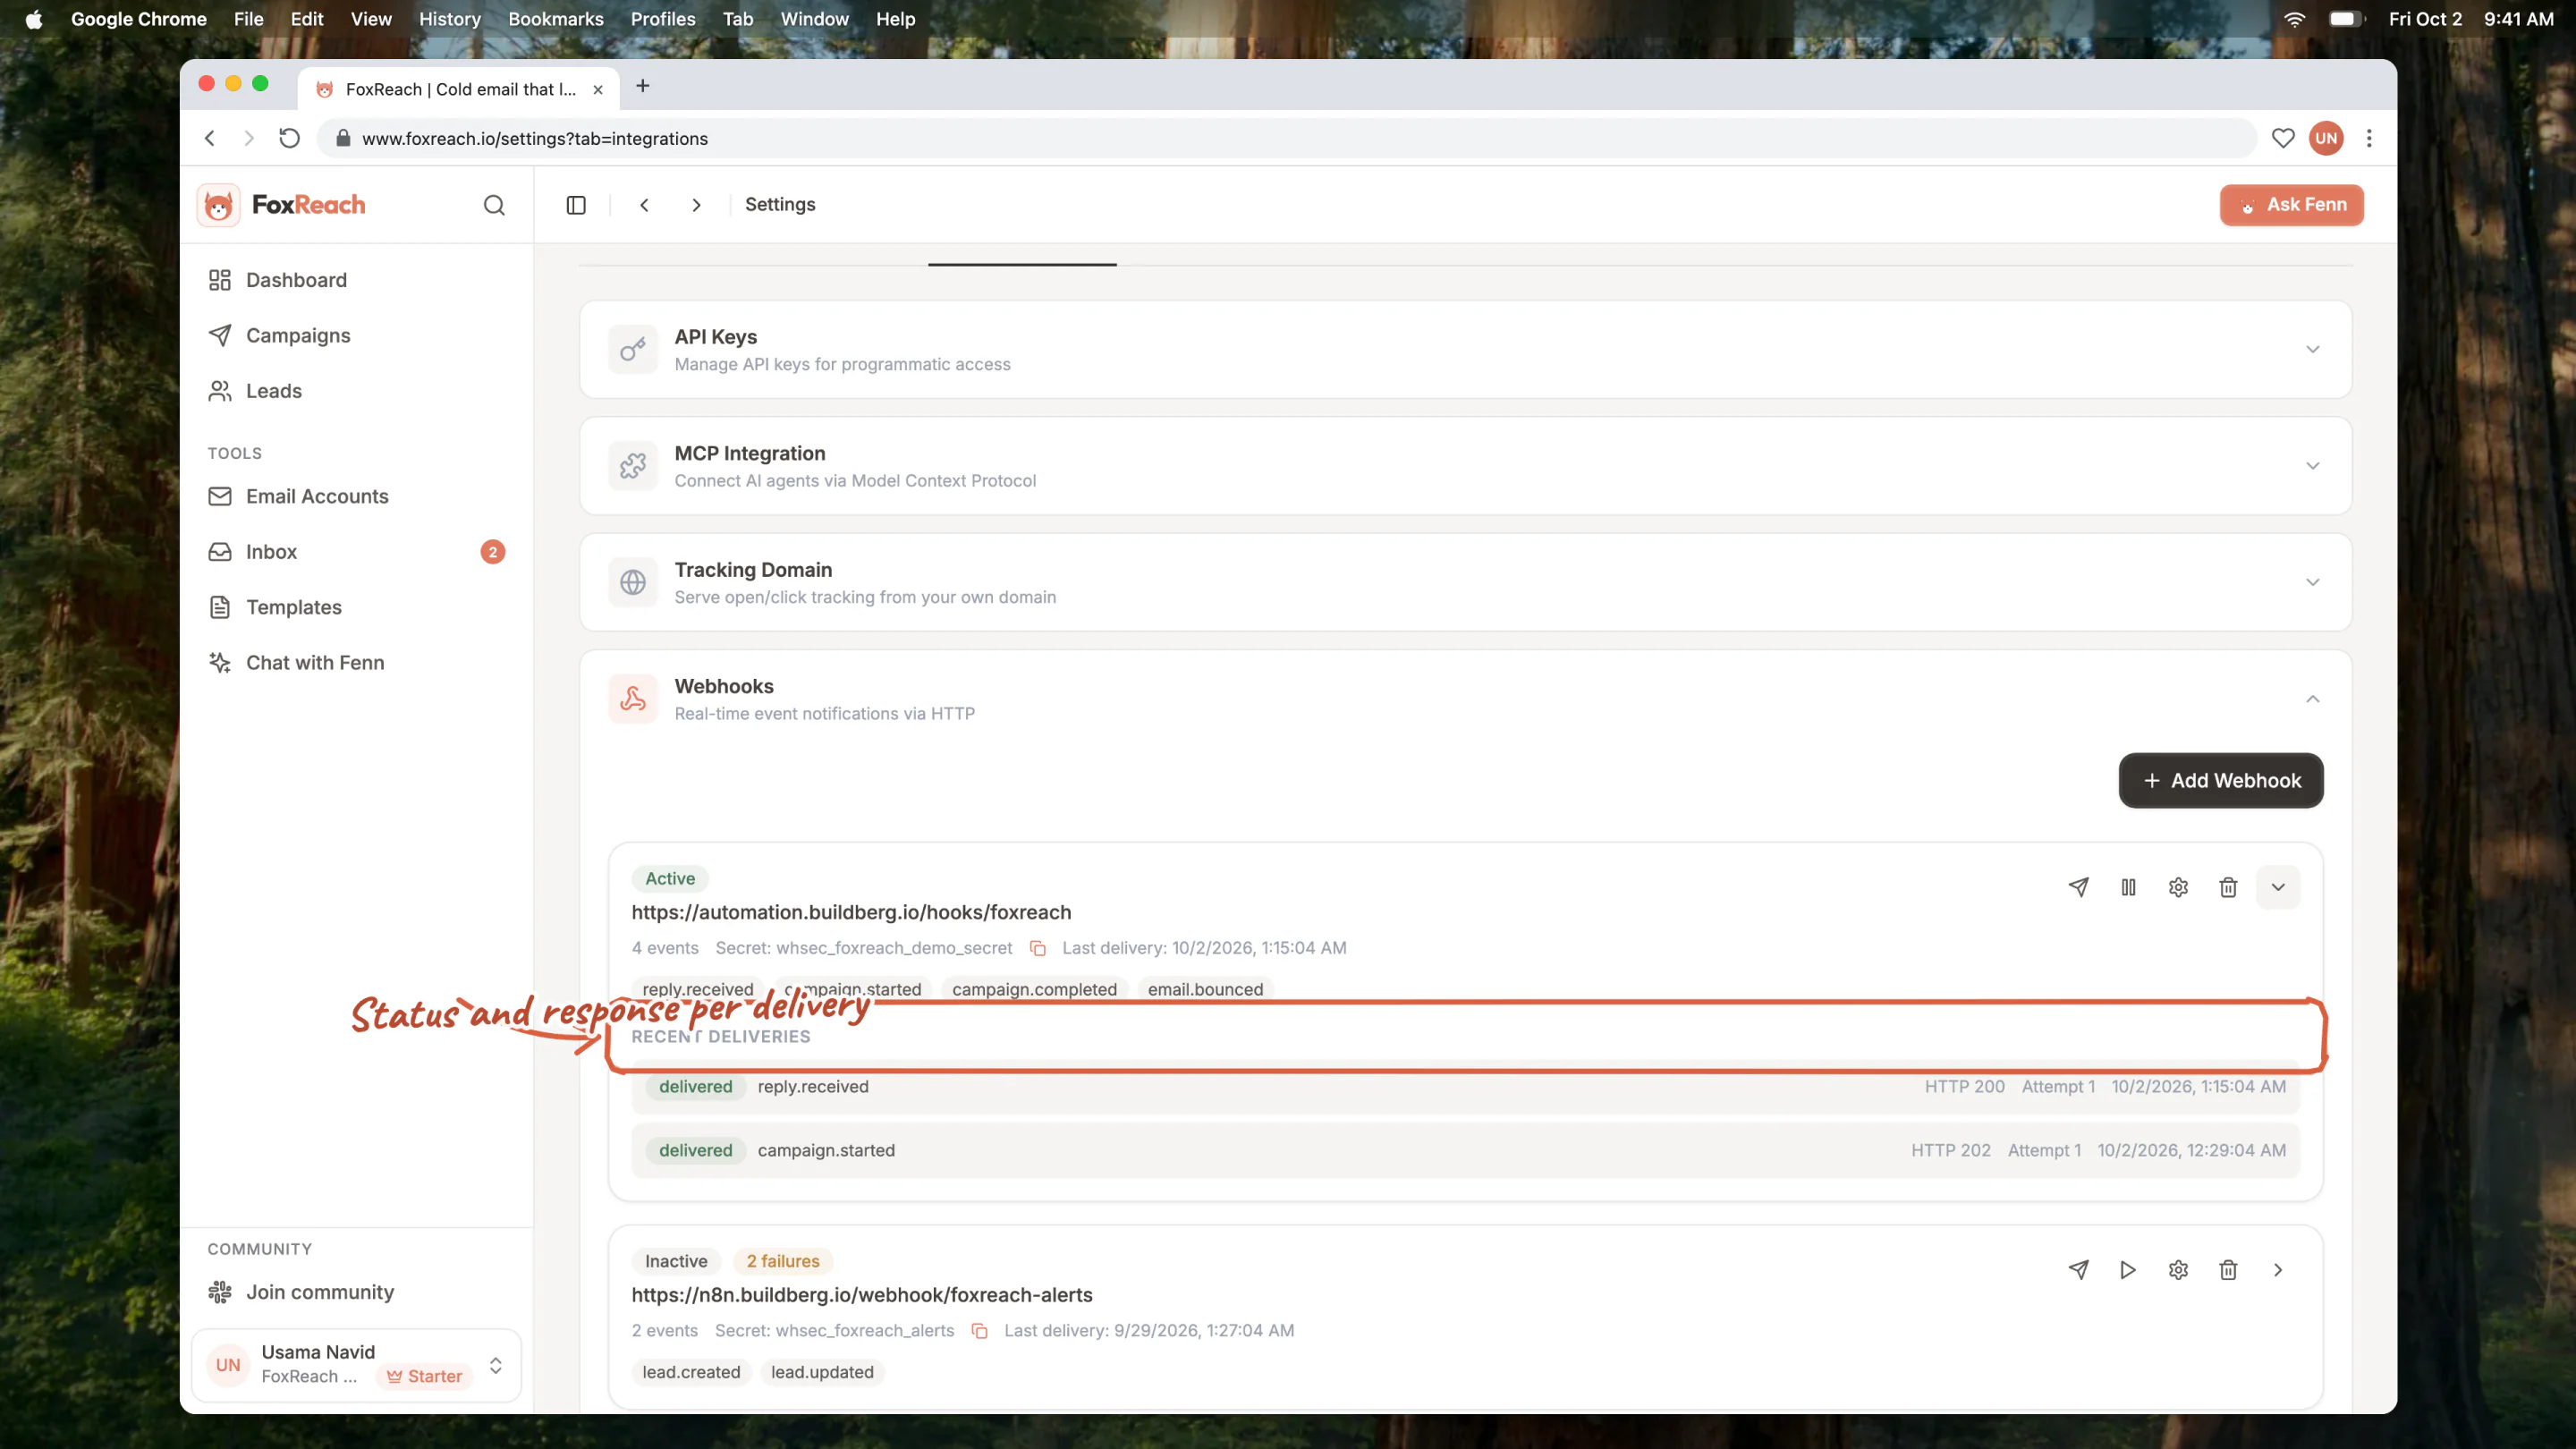
Task: Open the Usama Navid account switcher
Action: [x=356, y=1365]
